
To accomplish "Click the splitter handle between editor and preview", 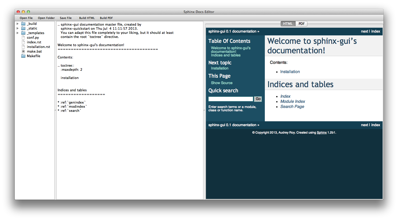I will click(204, 110).
